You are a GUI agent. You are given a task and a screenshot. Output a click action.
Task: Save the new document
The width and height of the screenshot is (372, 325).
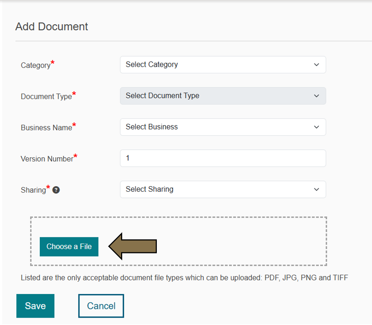coord(35,306)
